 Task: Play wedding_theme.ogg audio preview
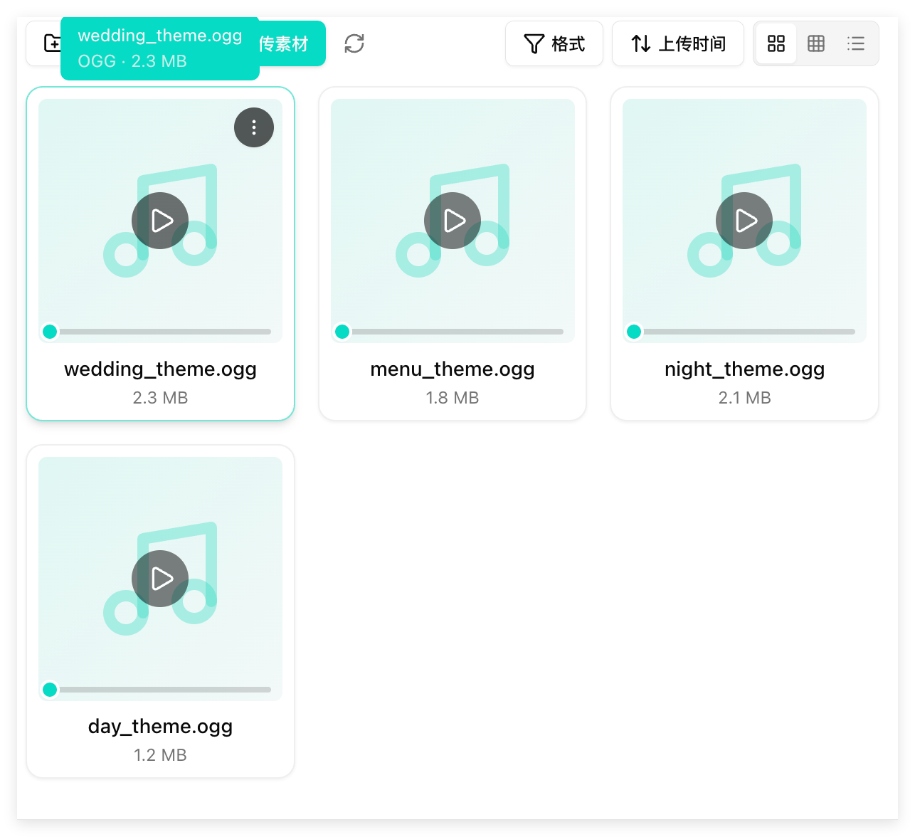(160, 221)
